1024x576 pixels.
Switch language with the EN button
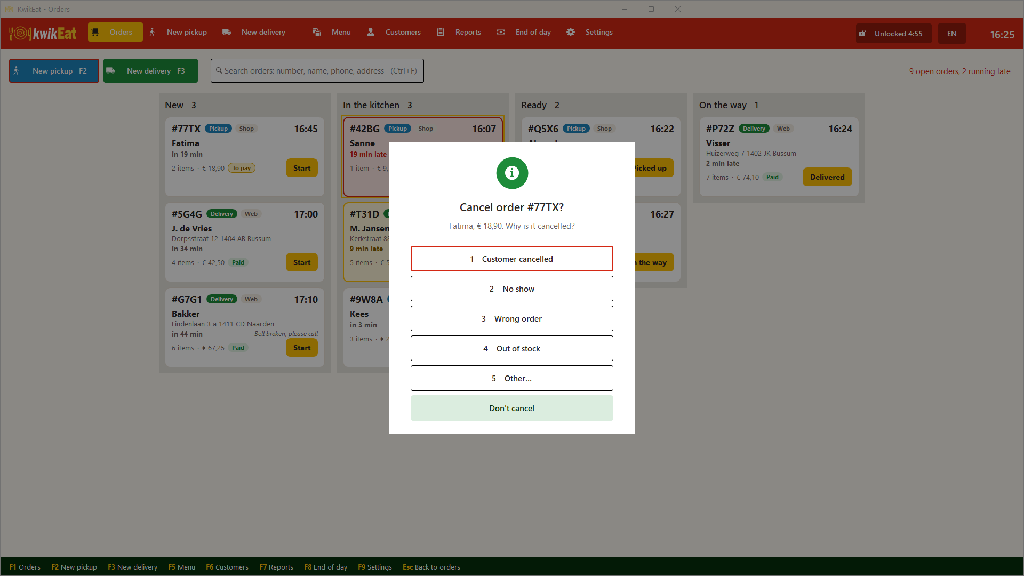pyautogui.click(x=952, y=33)
